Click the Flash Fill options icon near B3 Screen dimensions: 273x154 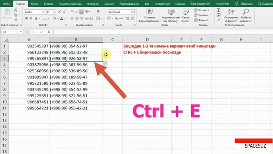click(x=105, y=64)
